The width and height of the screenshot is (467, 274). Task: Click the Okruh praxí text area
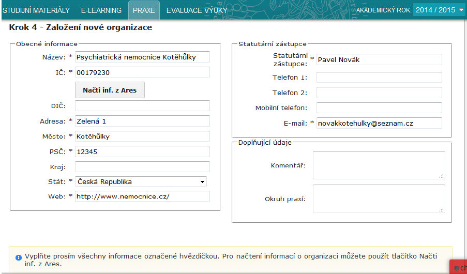point(379,199)
